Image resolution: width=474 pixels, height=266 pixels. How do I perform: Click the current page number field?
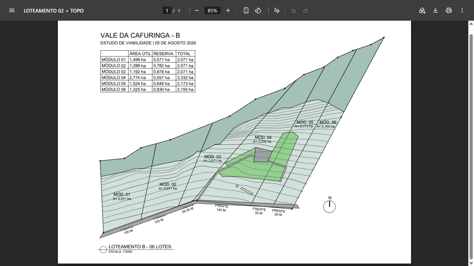tap(167, 11)
